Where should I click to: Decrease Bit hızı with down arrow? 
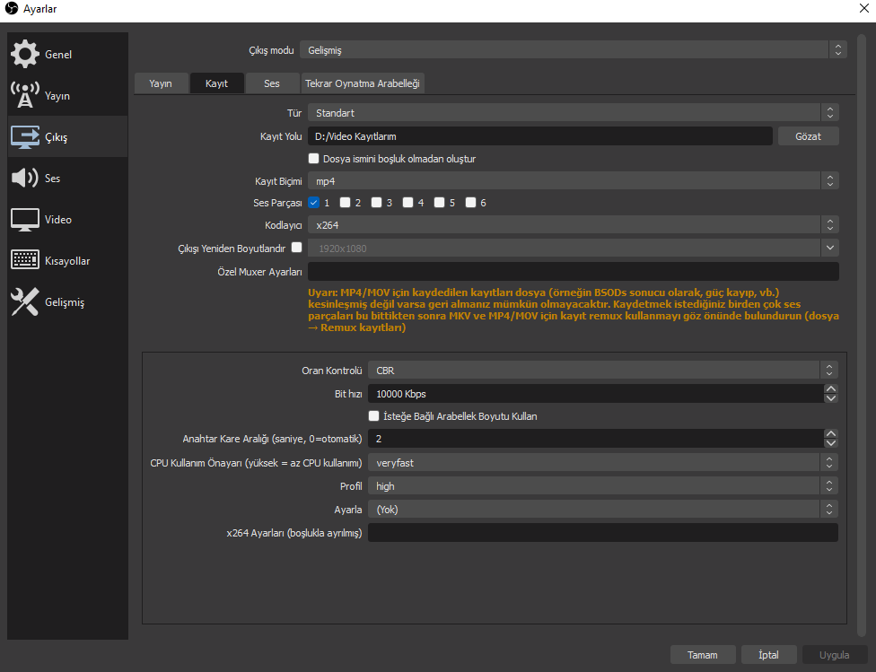[831, 398]
